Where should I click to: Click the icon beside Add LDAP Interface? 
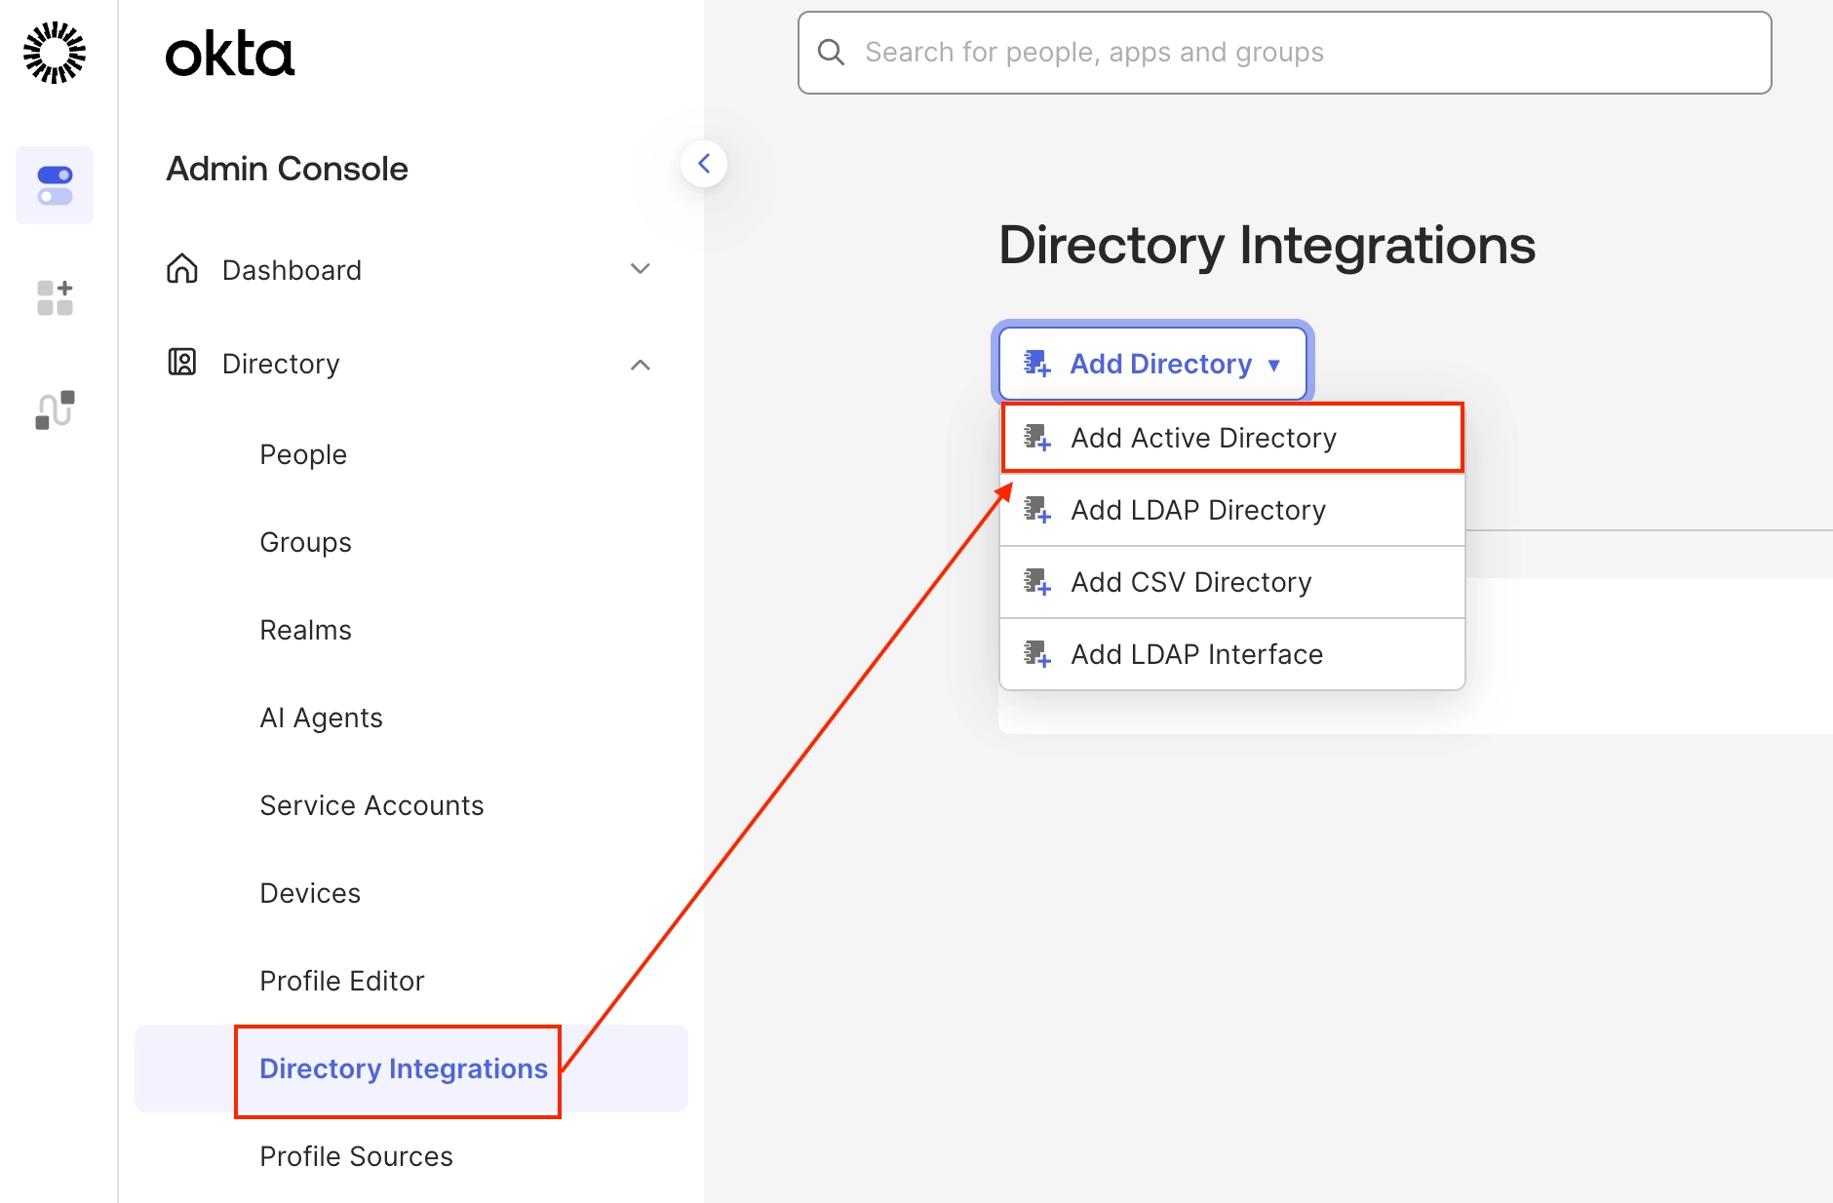(1036, 654)
